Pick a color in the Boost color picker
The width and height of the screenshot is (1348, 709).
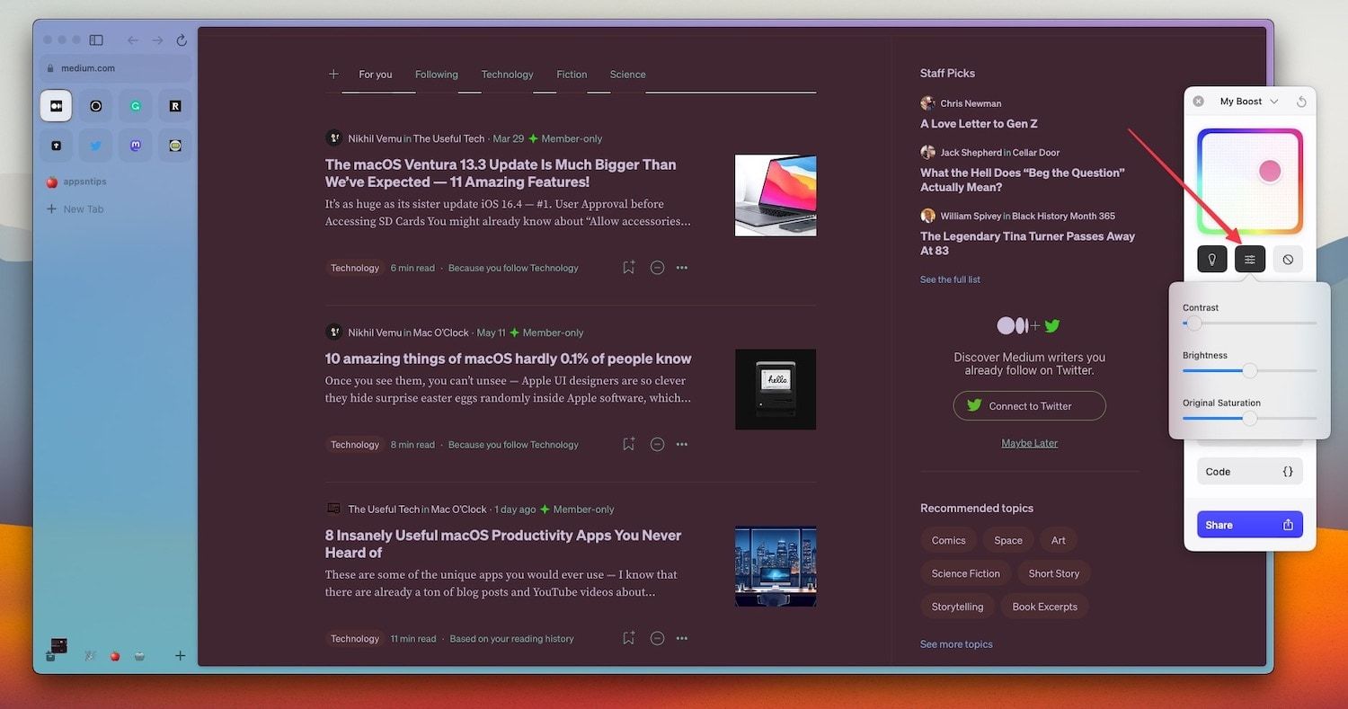pyautogui.click(x=1250, y=182)
